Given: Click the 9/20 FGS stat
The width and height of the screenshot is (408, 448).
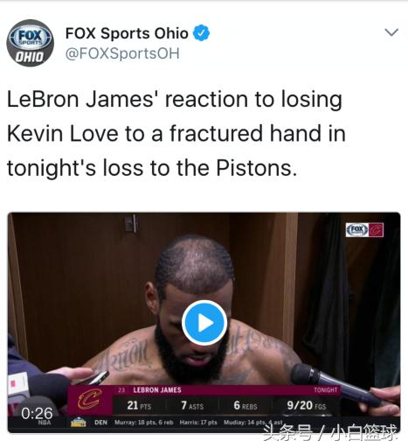Looking at the screenshot, I should [307, 405].
